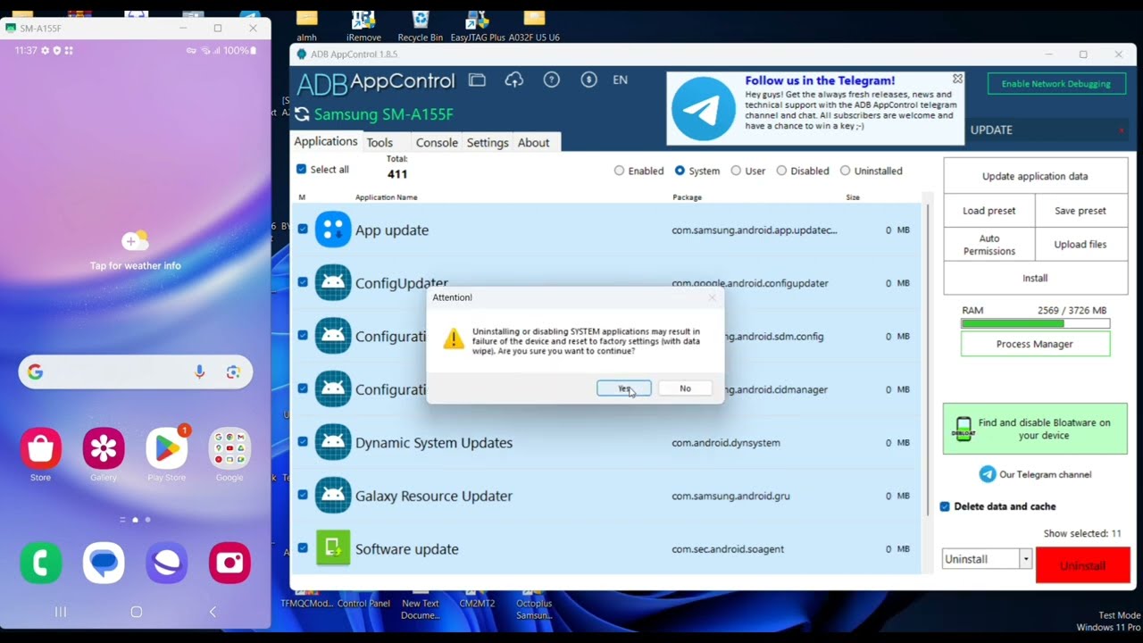Viewport: 1143px width, 643px height.
Task: Click the Galaxy Resource Updater Android icon
Action: pyautogui.click(x=333, y=495)
